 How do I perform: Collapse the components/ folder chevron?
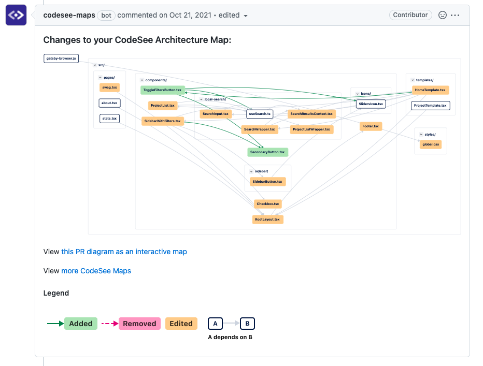(x=142, y=80)
